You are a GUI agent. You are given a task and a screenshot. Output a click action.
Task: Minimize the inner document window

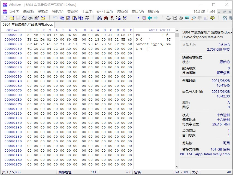point(219,12)
